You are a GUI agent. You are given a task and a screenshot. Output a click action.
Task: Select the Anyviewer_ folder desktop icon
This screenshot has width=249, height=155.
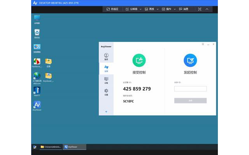pos(48,77)
